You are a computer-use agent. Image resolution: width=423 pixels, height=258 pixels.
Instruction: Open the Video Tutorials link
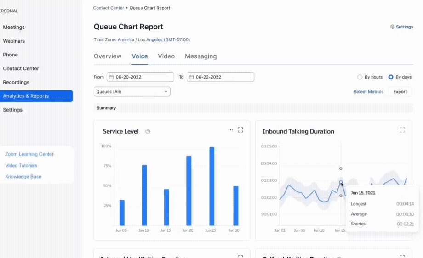pyautogui.click(x=21, y=165)
